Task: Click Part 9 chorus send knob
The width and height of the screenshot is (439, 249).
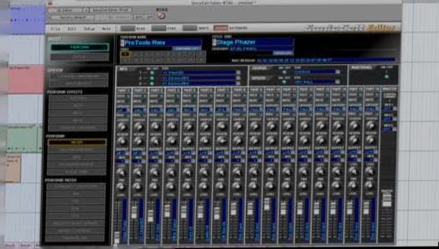Action: [x=255, y=126]
